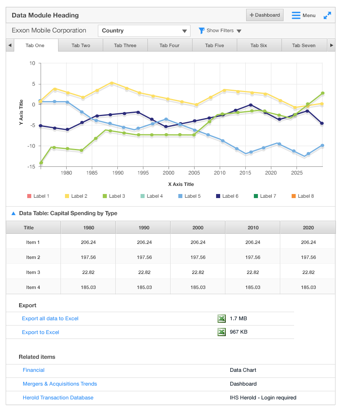Switch to Tab Four
This screenshot has width=342, height=414.
pos(170,45)
